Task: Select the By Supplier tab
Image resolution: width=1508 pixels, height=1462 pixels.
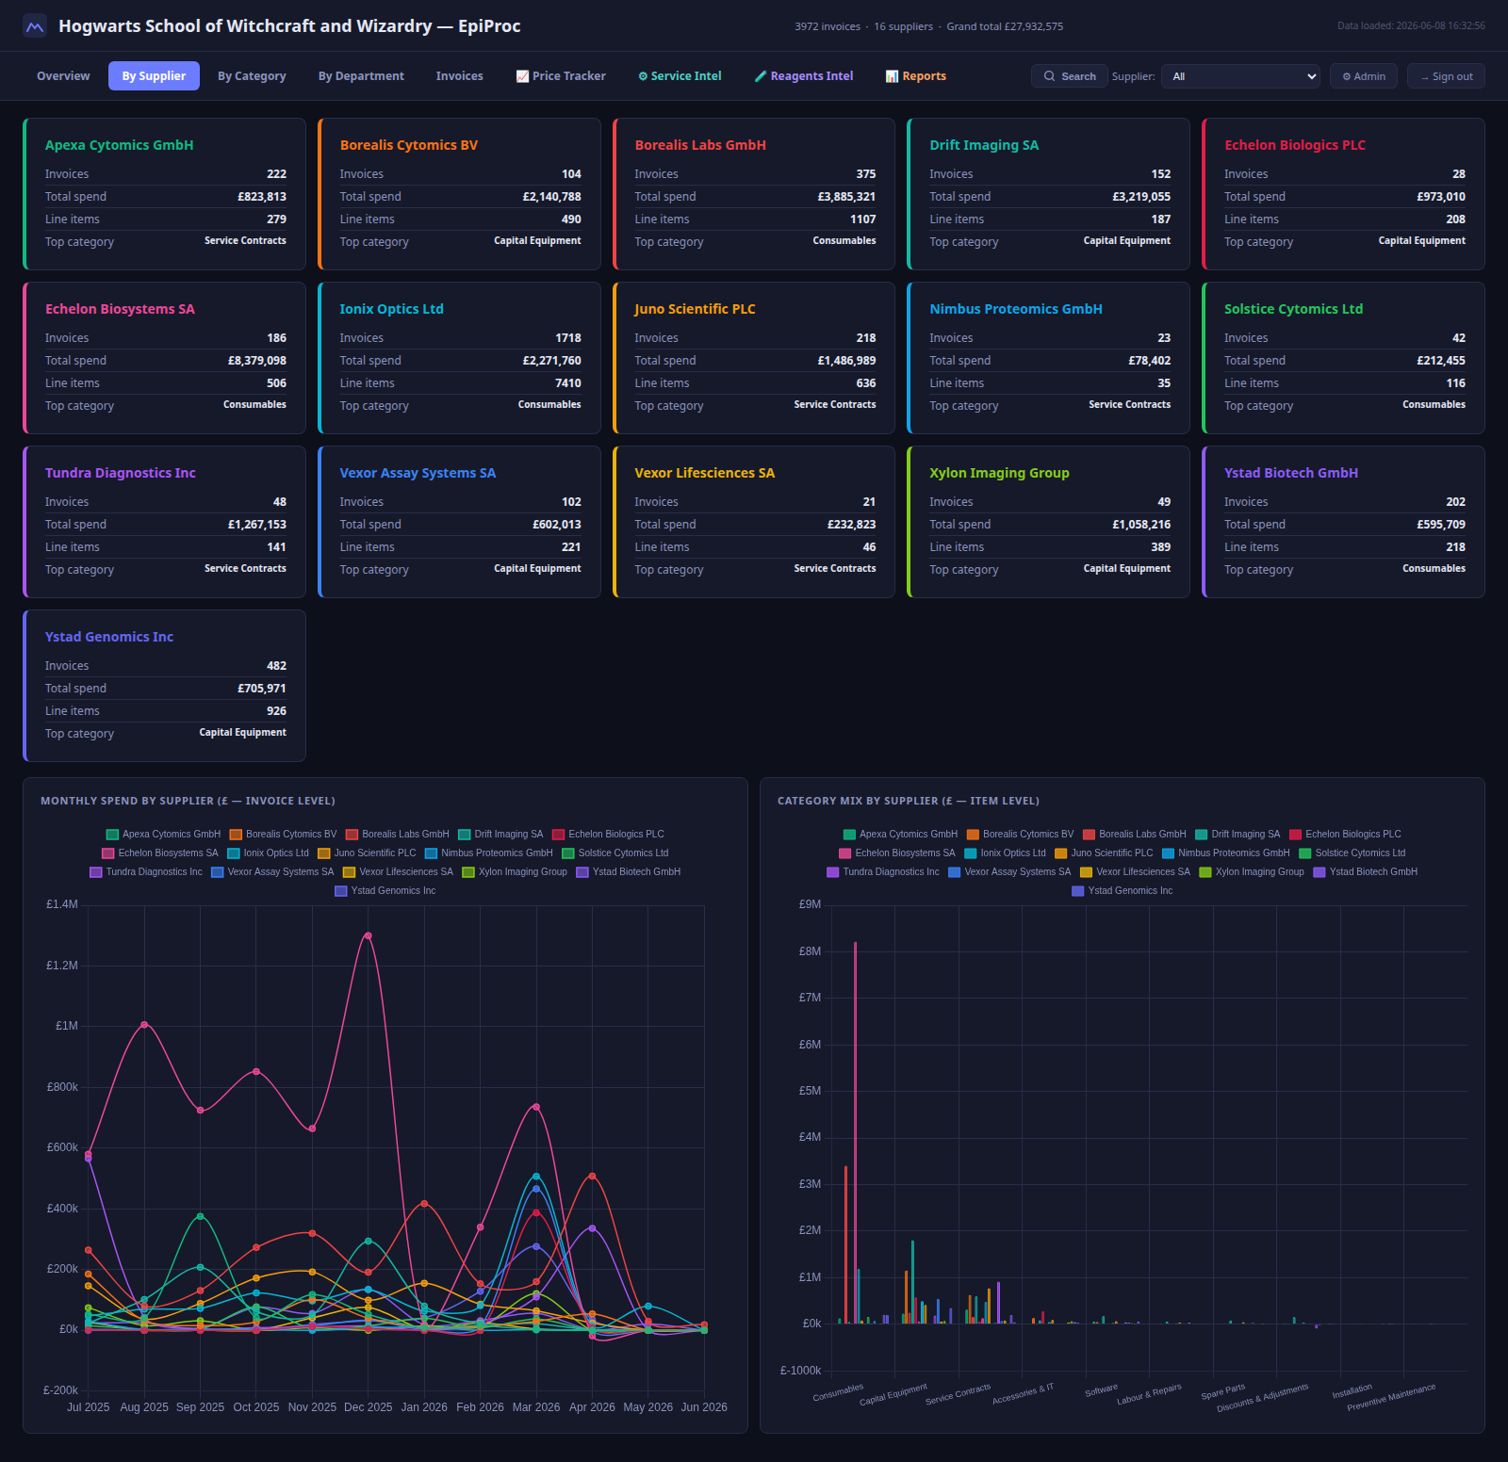Action: 154,76
